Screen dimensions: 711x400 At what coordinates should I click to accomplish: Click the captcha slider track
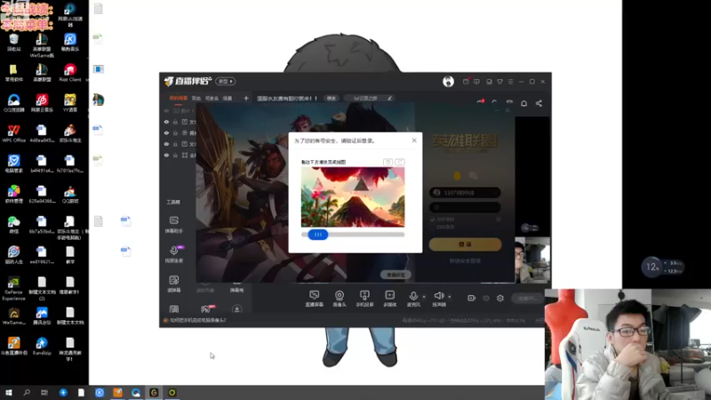click(353, 235)
